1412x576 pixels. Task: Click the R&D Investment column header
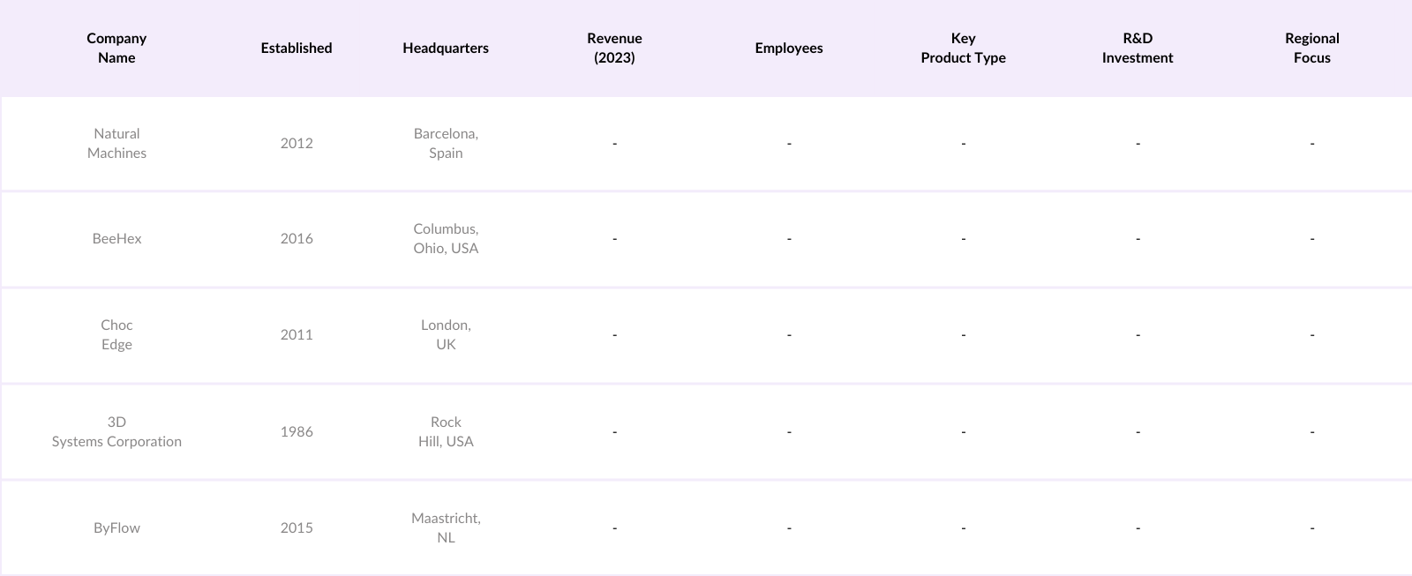click(1138, 48)
